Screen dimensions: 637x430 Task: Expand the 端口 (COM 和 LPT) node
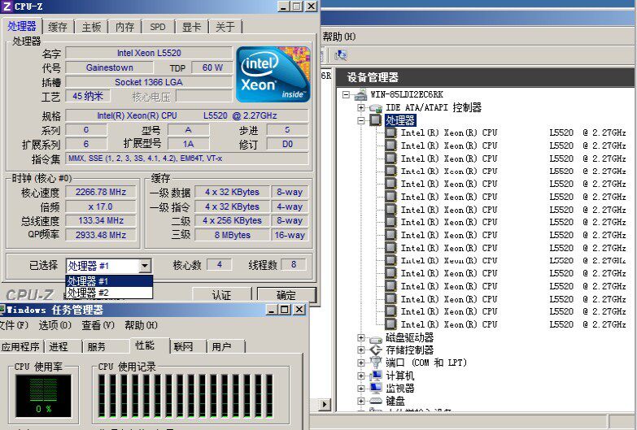360,363
